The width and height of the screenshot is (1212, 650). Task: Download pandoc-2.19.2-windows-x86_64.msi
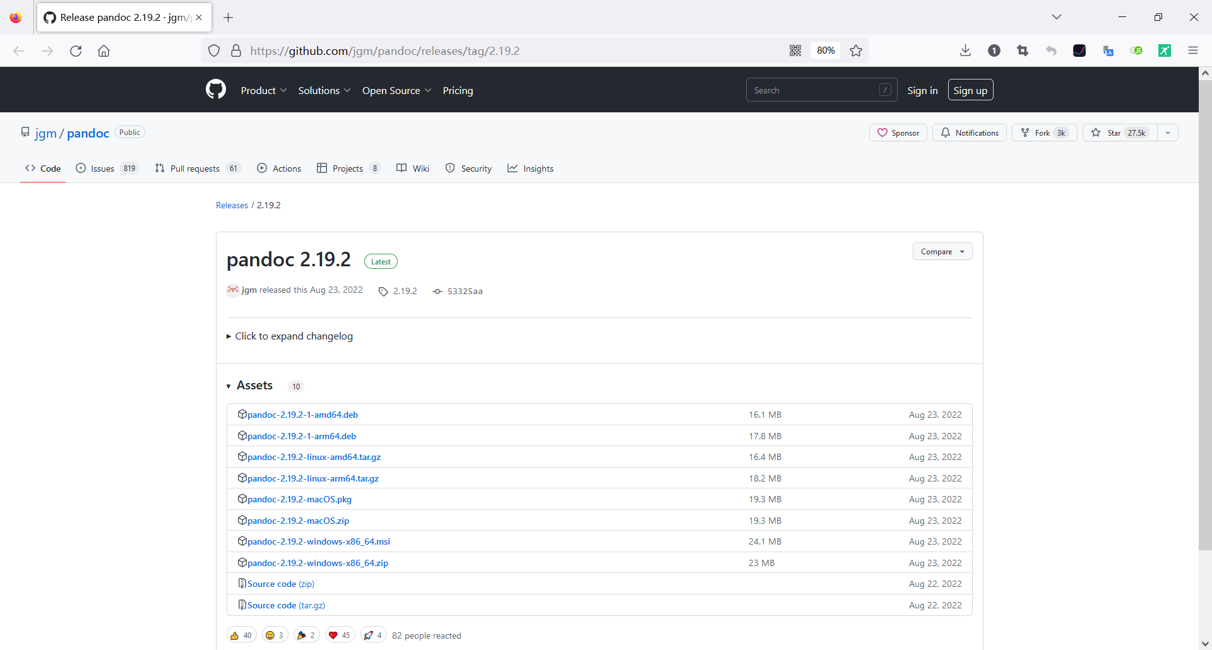[x=319, y=542]
